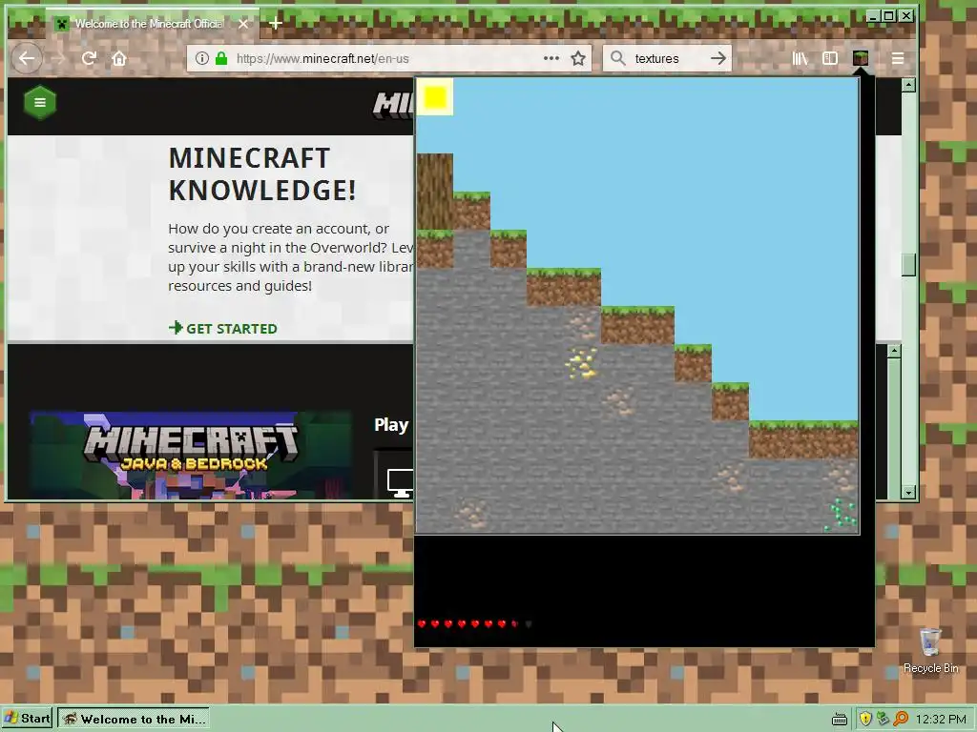Open the Firefox hamburger menu

coord(898,58)
